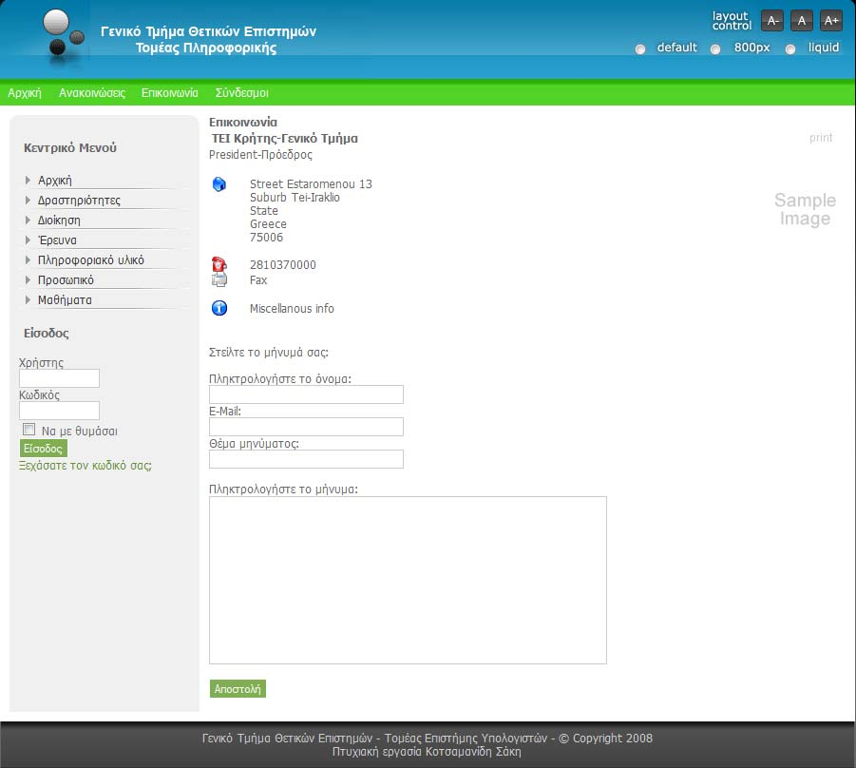This screenshot has width=856, height=768.
Task: Tick the 'Να με θυμάσαι' checkbox
Action: click(29, 430)
